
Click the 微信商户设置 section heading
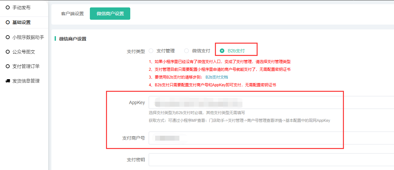[x=73, y=39]
